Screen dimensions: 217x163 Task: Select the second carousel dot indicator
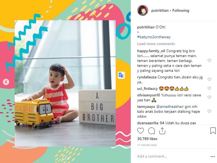[68, 159]
